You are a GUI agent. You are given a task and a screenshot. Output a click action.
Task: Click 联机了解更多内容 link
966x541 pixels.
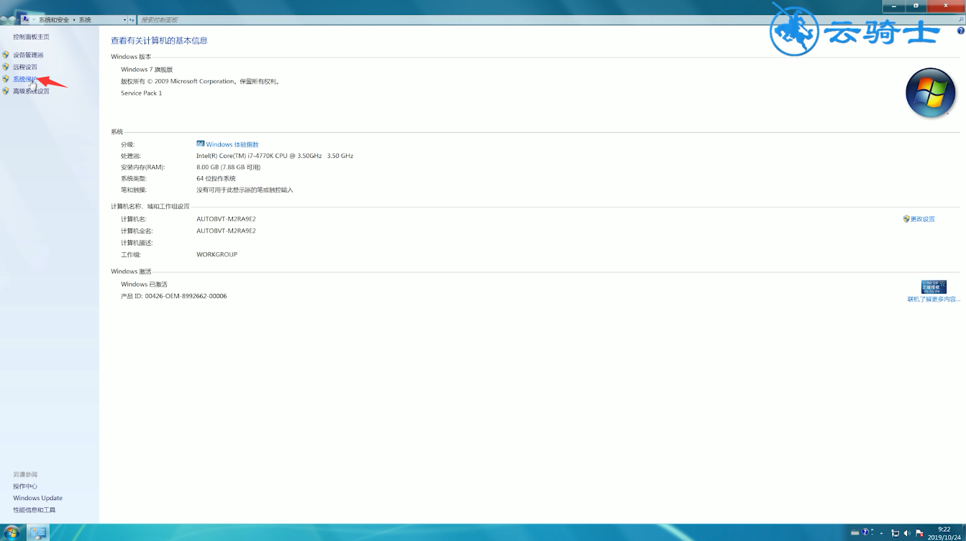(x=934, y=299)
